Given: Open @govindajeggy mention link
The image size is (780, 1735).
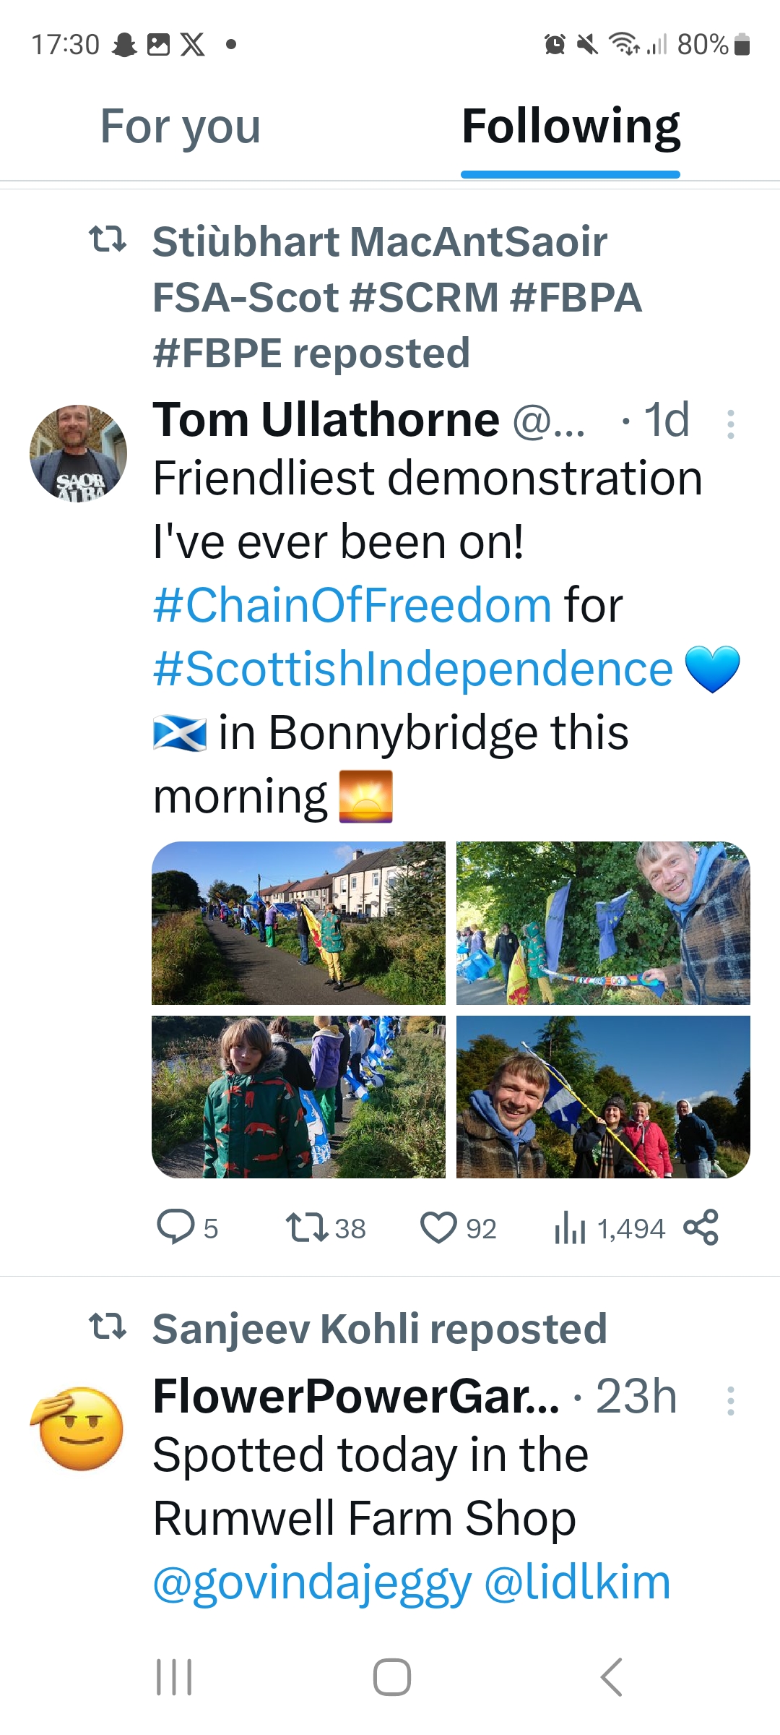Looking at the screenshot, I should point(312,1582).
